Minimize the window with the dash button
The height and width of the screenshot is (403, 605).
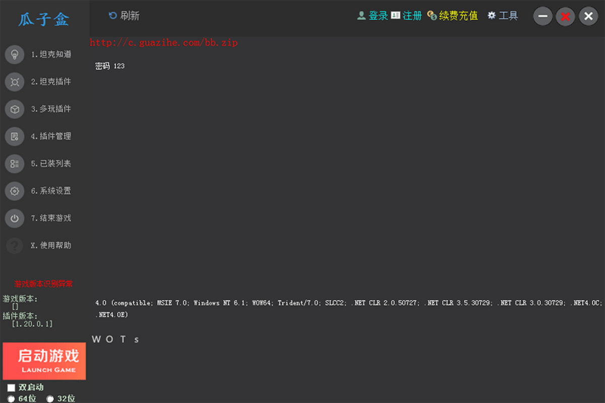click(543, 17)
